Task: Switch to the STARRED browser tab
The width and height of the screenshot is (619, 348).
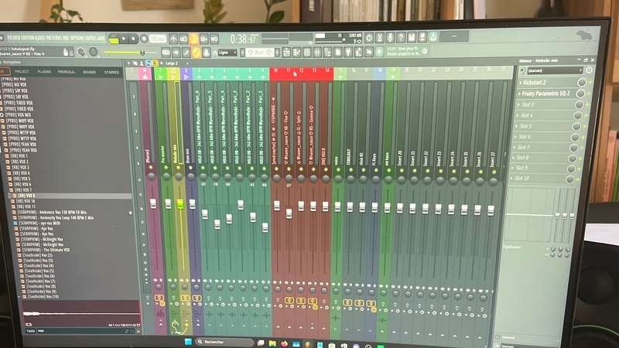Action: coord(111,73)
